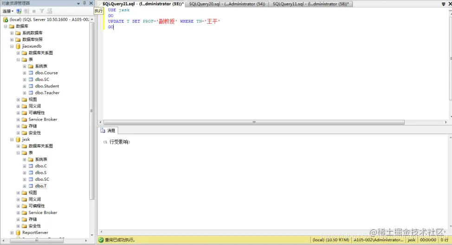Click the '(1 行受影响)' message text
This screenshot has height=245, width=452.
(x=117, y=142)
